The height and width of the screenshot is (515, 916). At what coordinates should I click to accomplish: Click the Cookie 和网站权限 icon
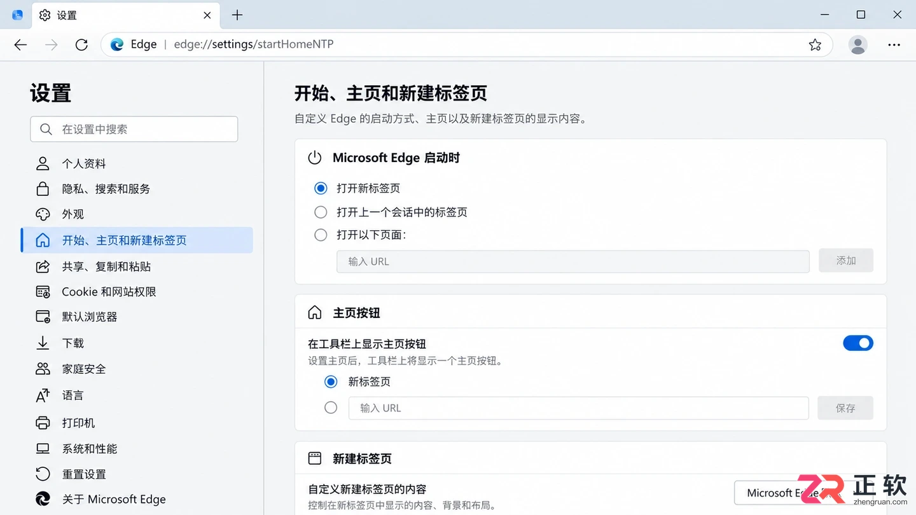[43, 292]
